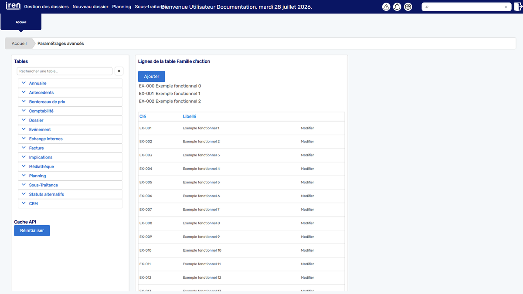Open the warning triangle alerts icon
Screen dimensions: 523x294
(x=386, y=7)
